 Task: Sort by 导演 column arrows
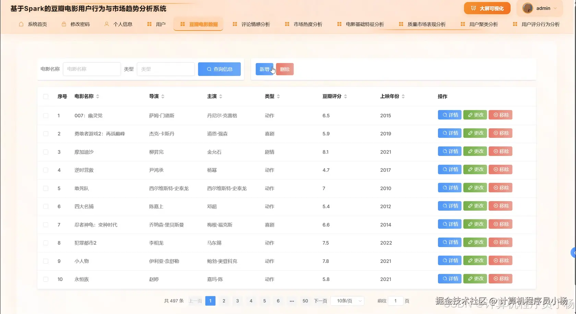(163, 96)
